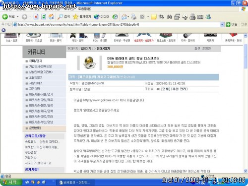Open 운영센터 in the sidebar
The width and height of the screenshot is (248, 186).
pyautogui.click(x=35, y=128)
